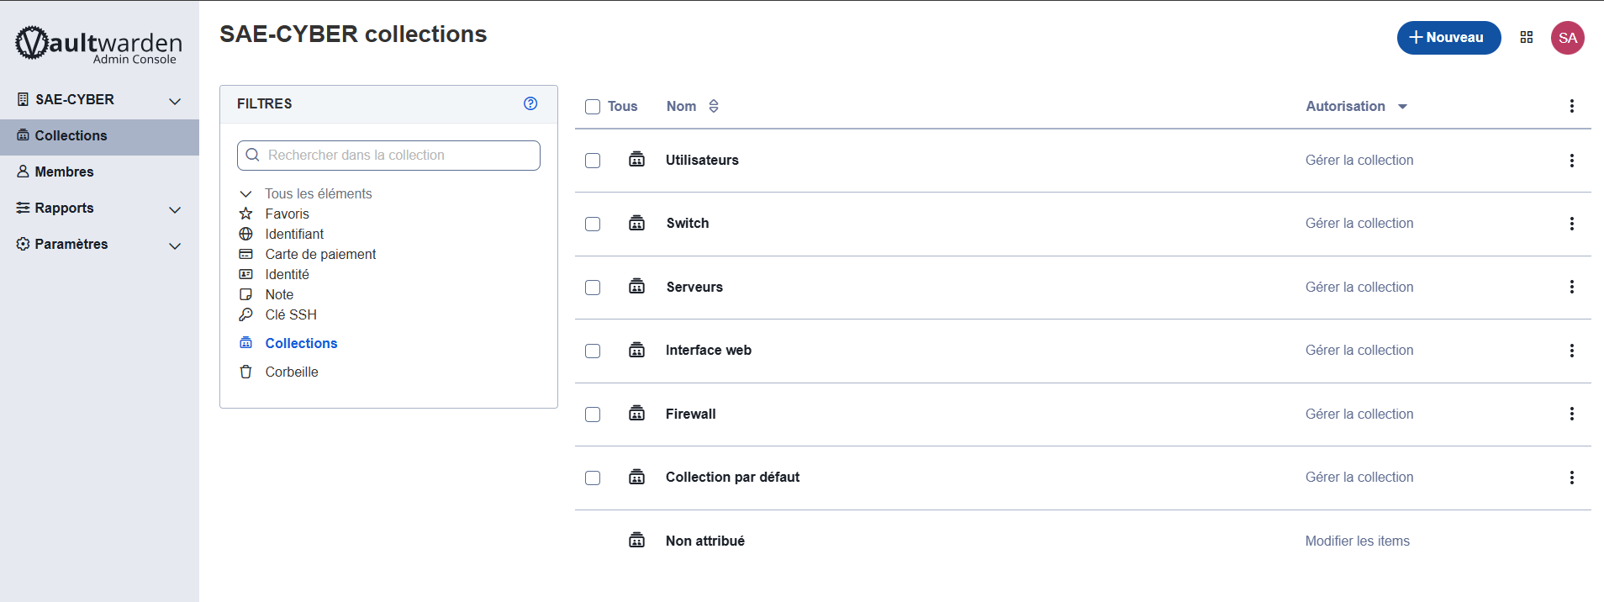Image resolution: width=1604 pixels, height=602 pixels.
Task: Filter by Identifiant type
Action: (294, 234)
